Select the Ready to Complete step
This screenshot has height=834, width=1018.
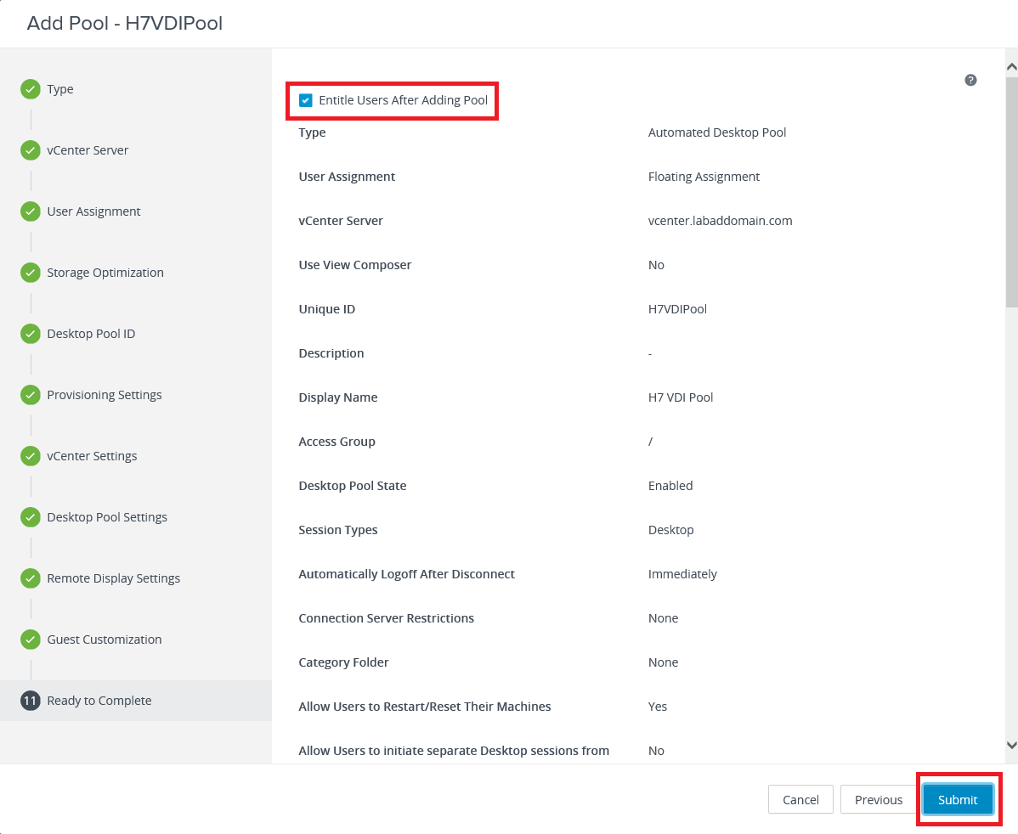(x=99, y=701)
